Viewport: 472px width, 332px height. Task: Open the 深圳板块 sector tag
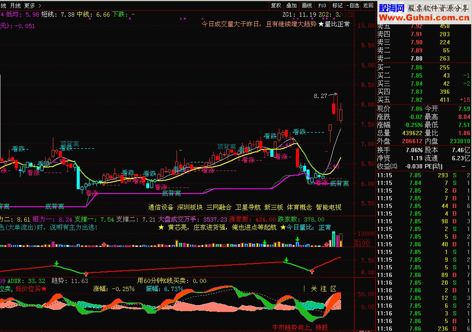tap(190, 207)
